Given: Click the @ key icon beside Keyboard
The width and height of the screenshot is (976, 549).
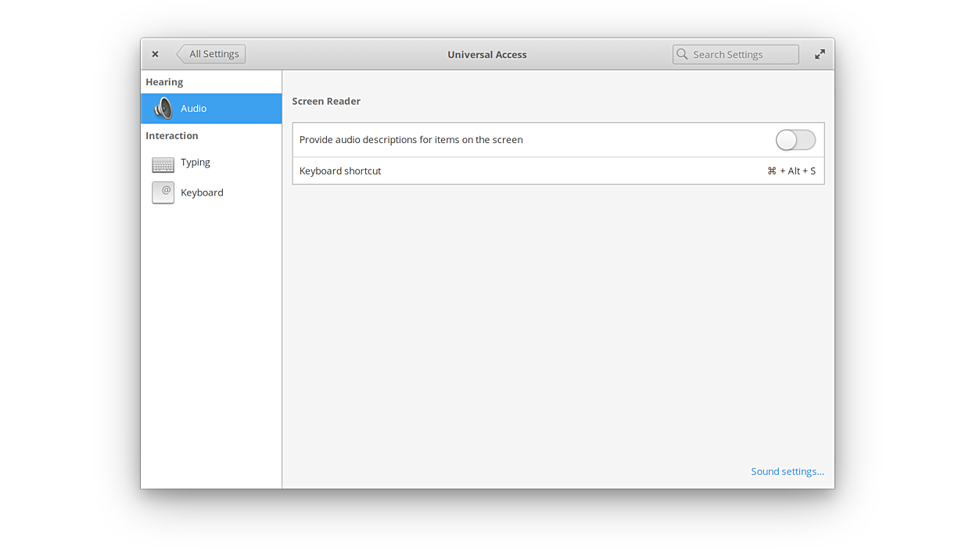Looking at the screenshot, I should tap(163, 192).
